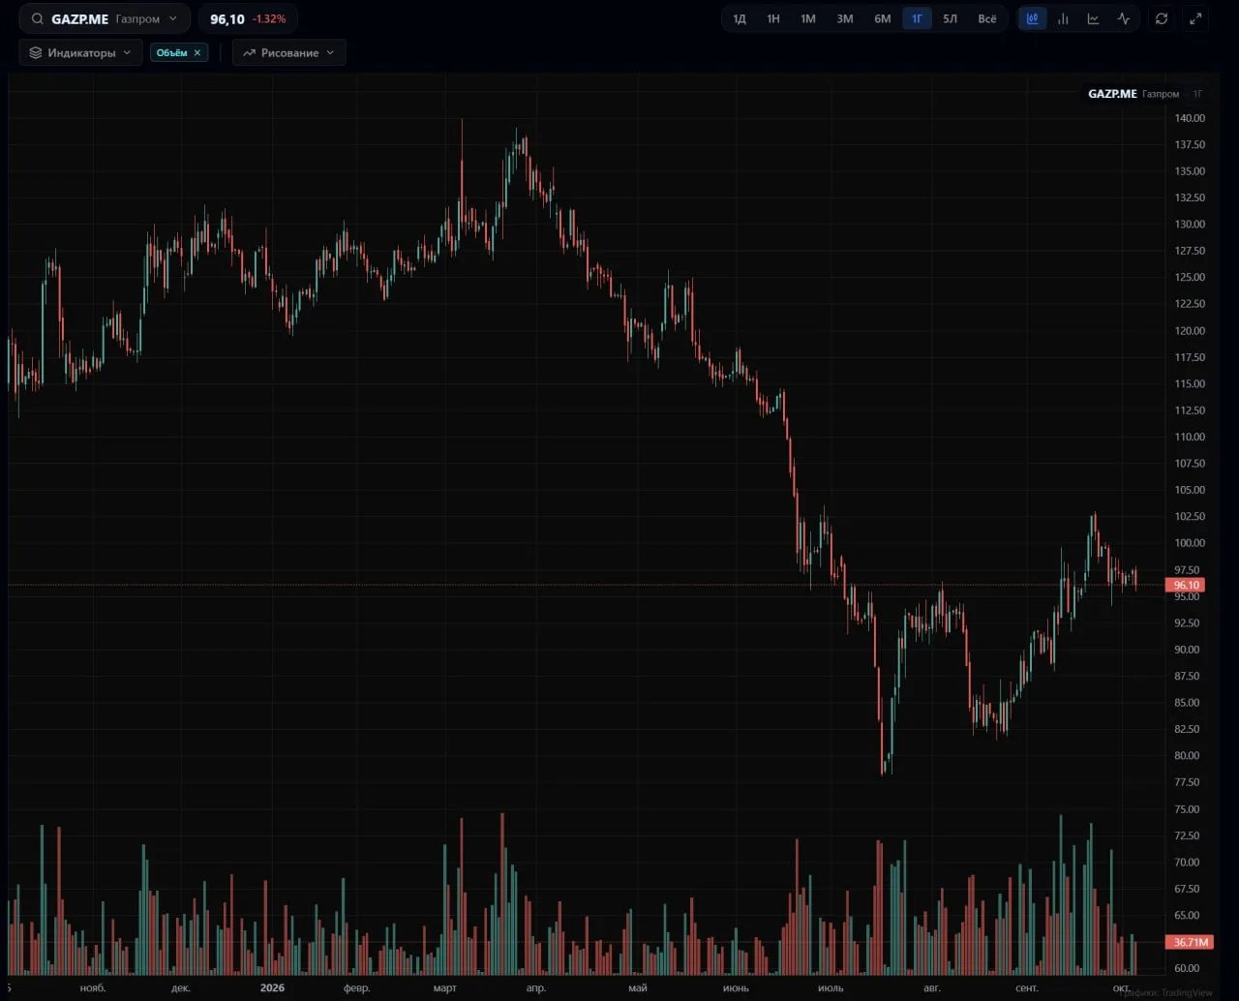Switch to the line chart type icon
The width and height of the screenshot is (1239, 1001).
[1093, 18]
